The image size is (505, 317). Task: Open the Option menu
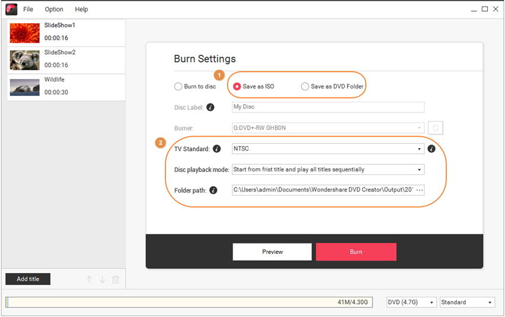[54, 10]
